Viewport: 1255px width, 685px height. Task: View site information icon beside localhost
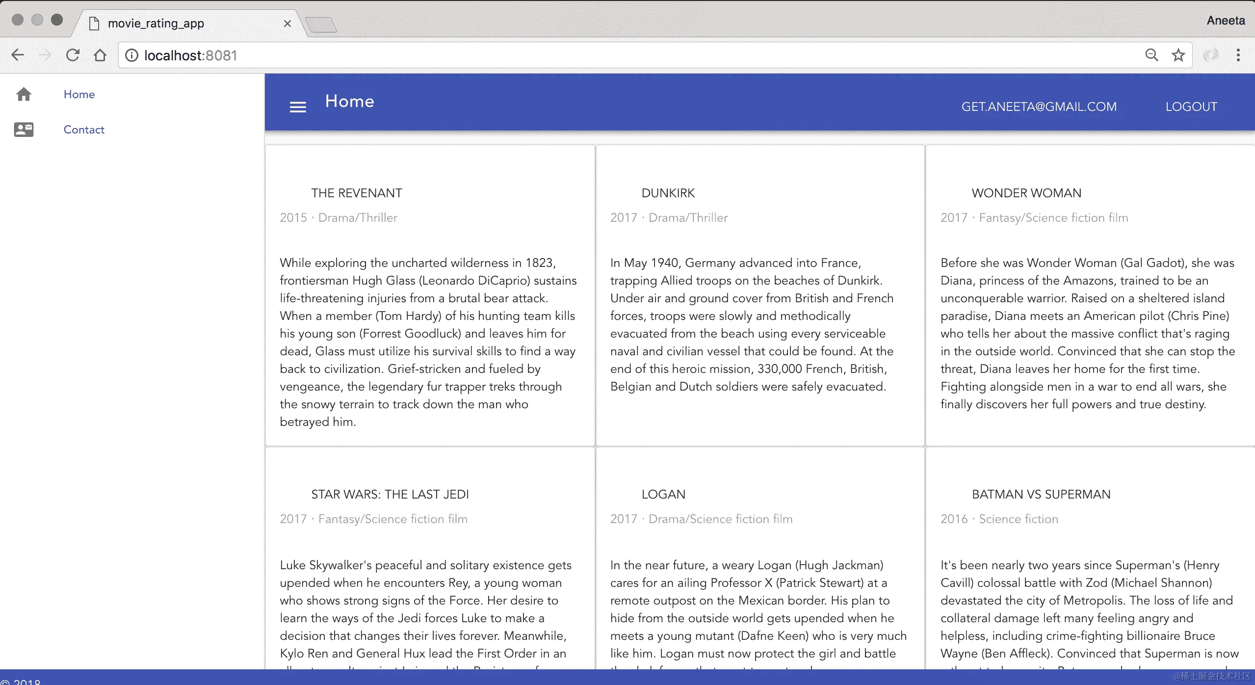131,55
